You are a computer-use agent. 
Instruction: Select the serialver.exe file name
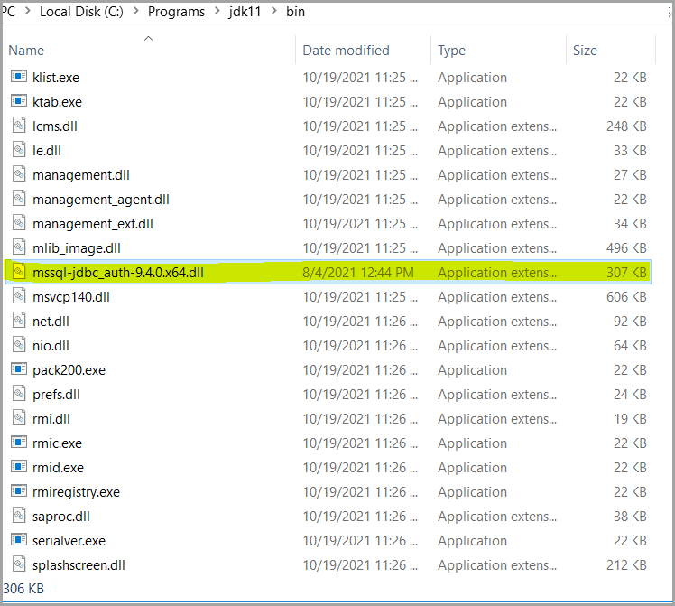tap(69, 541)
